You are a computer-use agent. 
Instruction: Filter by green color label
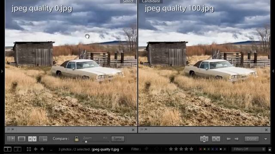208,149
